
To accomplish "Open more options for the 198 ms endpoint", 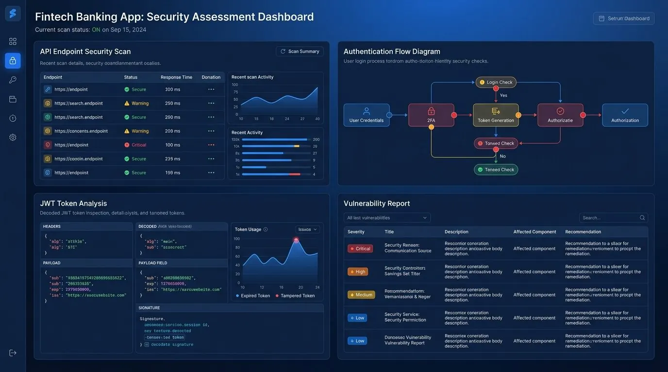I will coord(211,172).
